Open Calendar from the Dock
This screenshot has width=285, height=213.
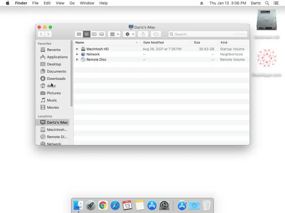point(127,205)
